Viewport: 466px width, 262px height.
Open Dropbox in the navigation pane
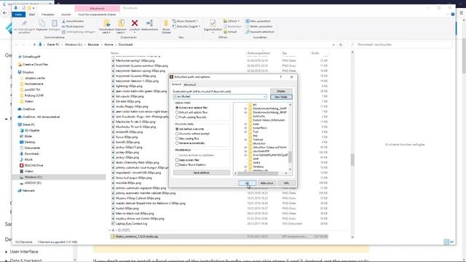coord(26,72)
